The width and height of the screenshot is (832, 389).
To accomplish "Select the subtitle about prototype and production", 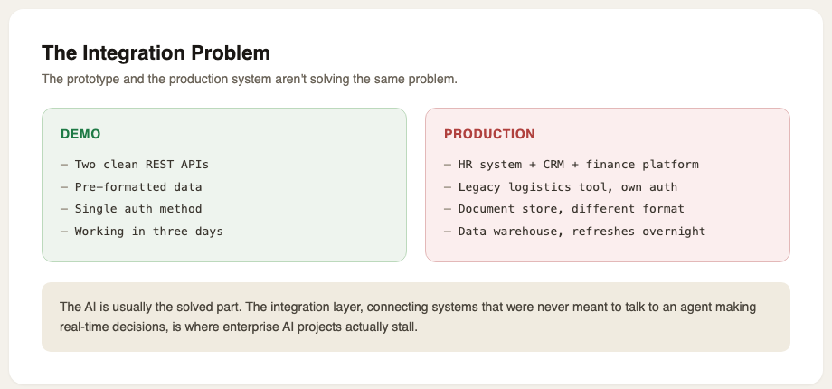I will point(250,80).
